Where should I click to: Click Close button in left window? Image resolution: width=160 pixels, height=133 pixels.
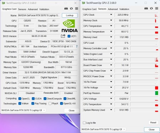[x=71, y=110]
